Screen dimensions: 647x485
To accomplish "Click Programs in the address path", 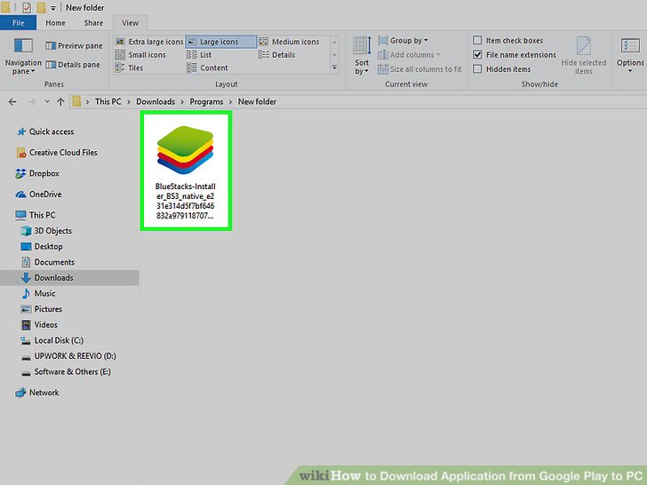I will click(206, 102).
